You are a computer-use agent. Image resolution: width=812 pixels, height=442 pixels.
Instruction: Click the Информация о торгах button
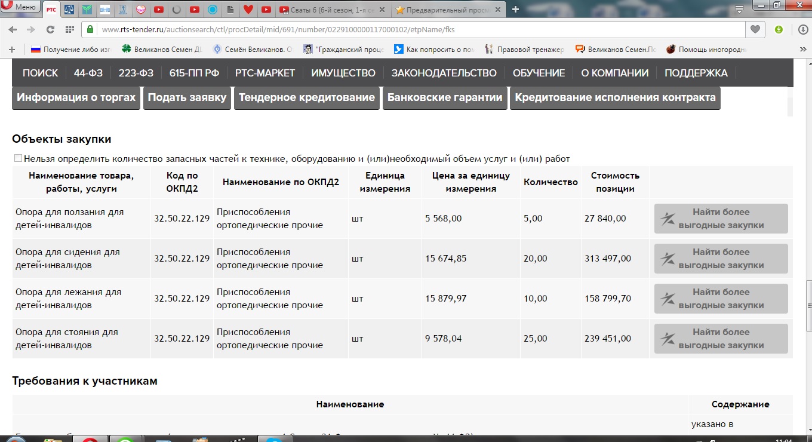click(76, 98)
